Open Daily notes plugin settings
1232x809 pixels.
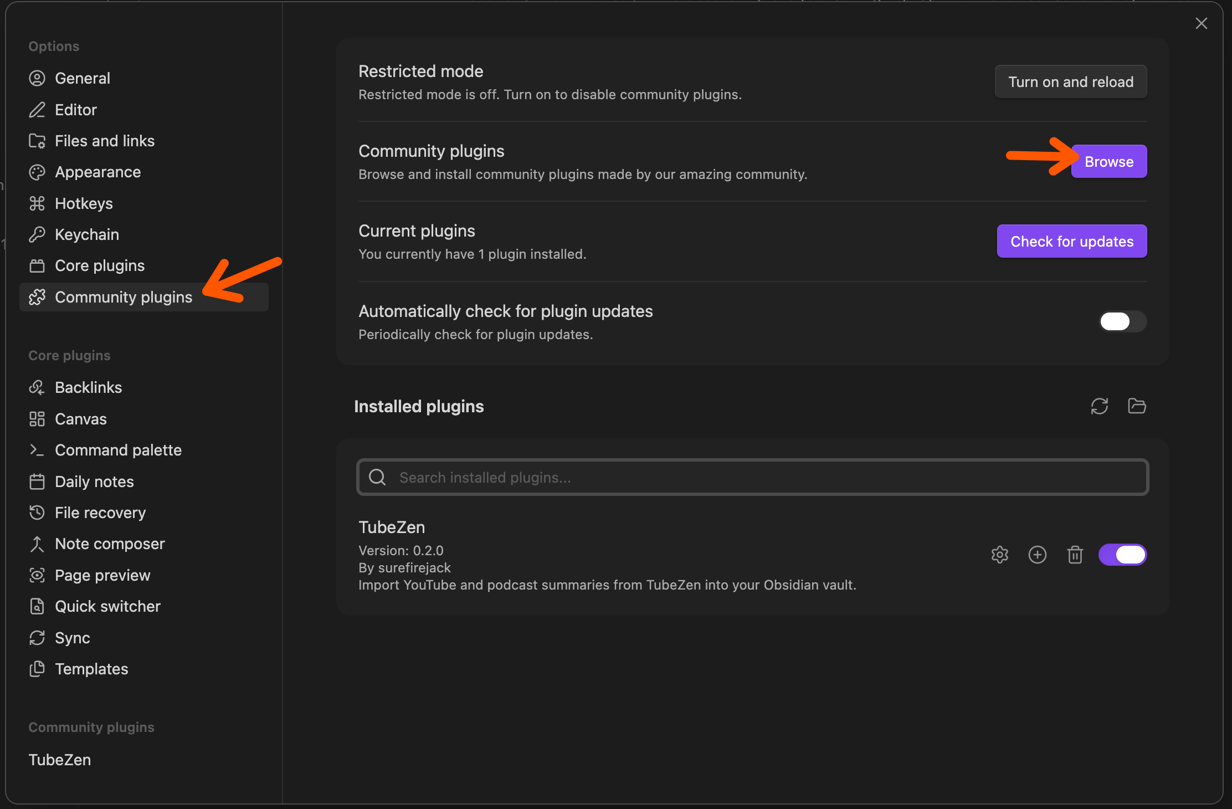(x=144, y=482)
